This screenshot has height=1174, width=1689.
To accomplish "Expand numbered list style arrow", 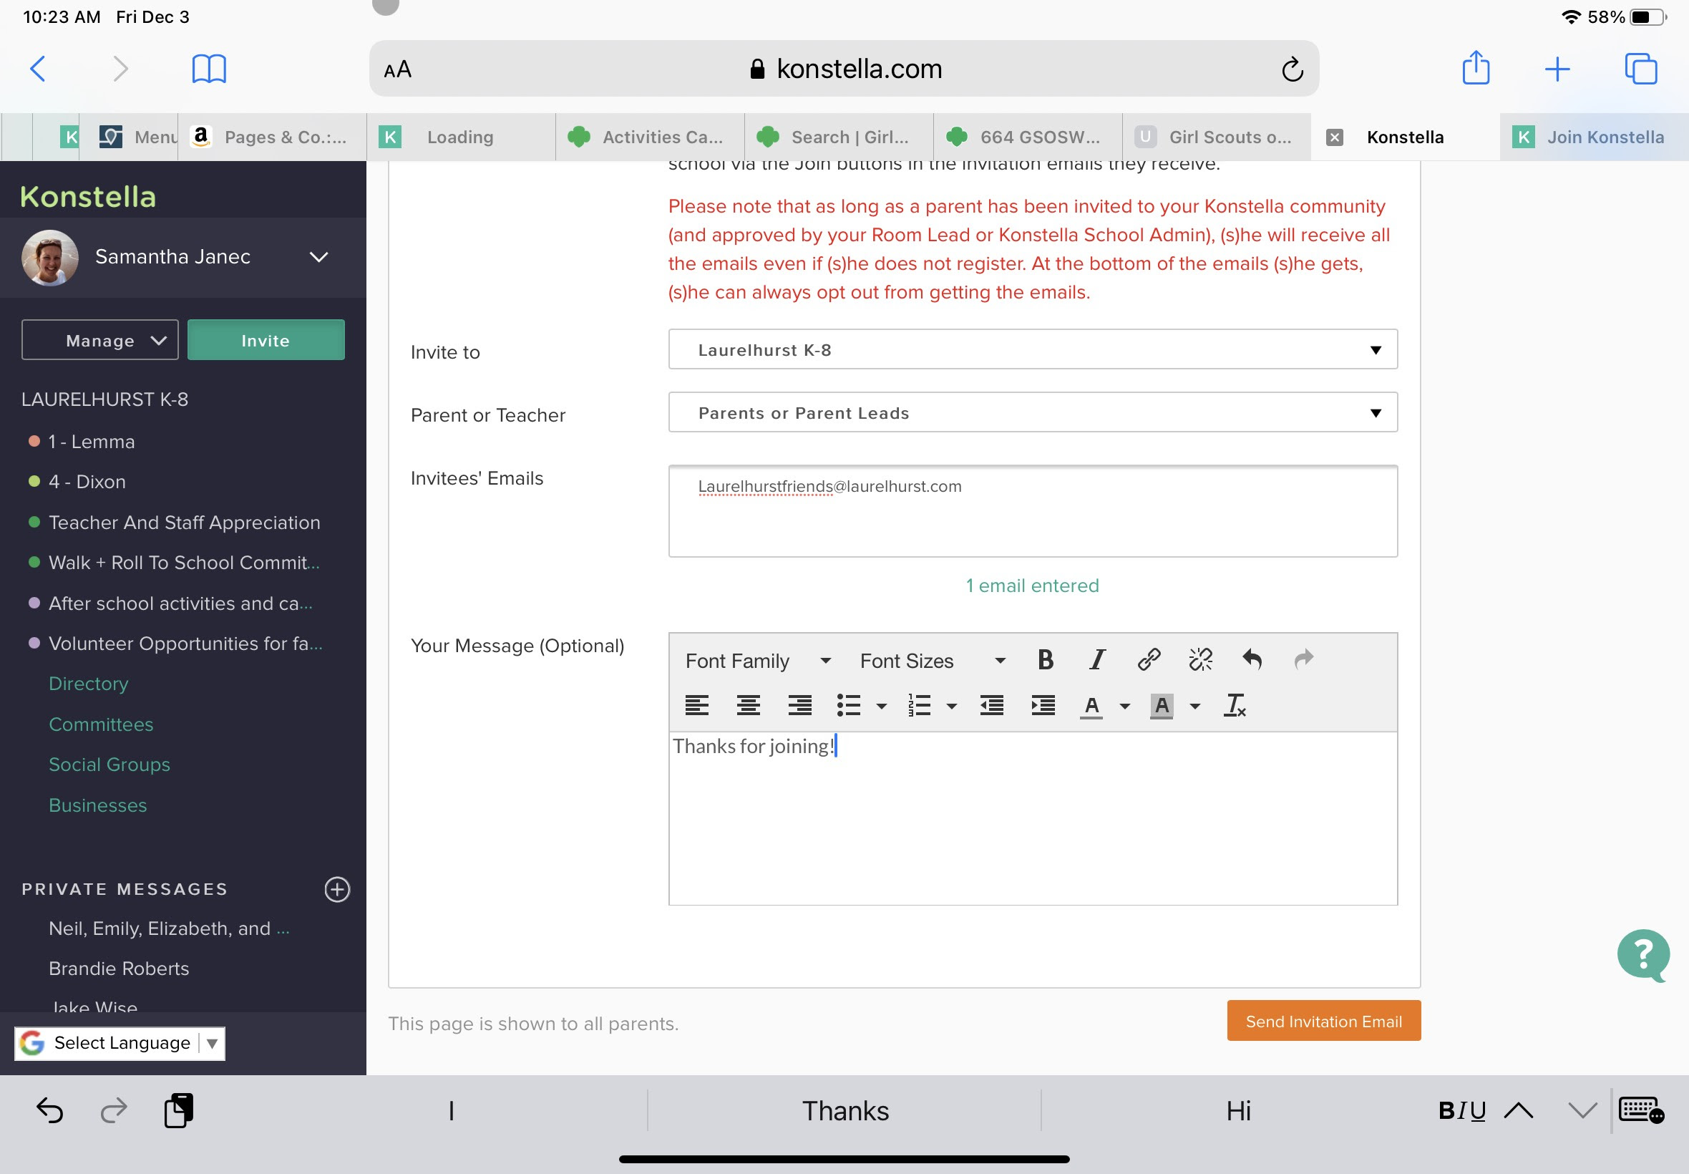I will point(951,706).
